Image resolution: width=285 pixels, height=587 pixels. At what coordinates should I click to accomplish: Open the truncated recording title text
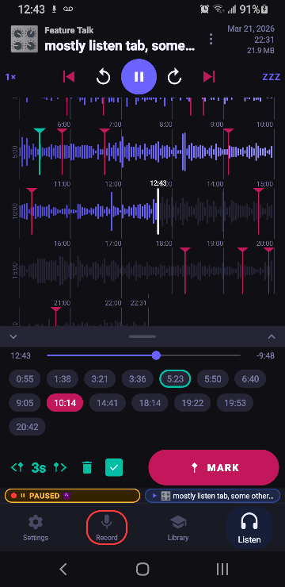[120, 47]
